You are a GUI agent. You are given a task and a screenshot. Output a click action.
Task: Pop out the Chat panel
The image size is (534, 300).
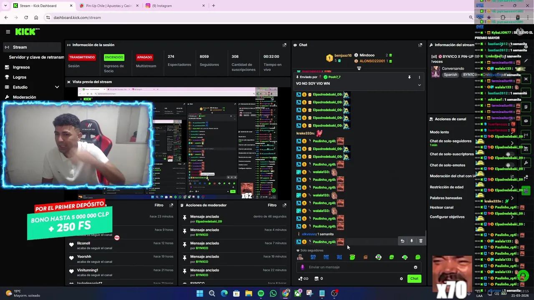[x=420, y=45]
